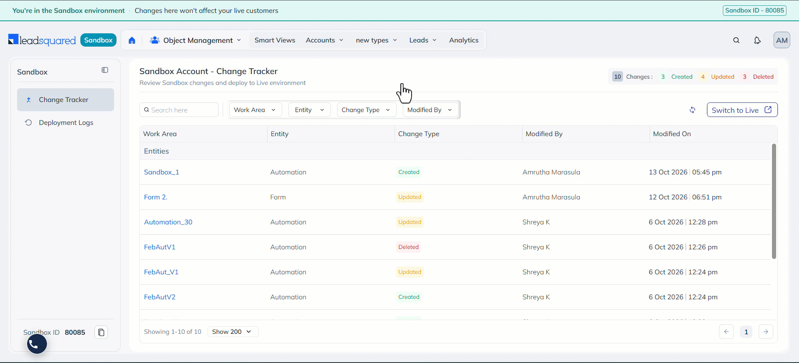Go to the Home icon
This screenshot has width=799, height=363.
pos(132,40)
